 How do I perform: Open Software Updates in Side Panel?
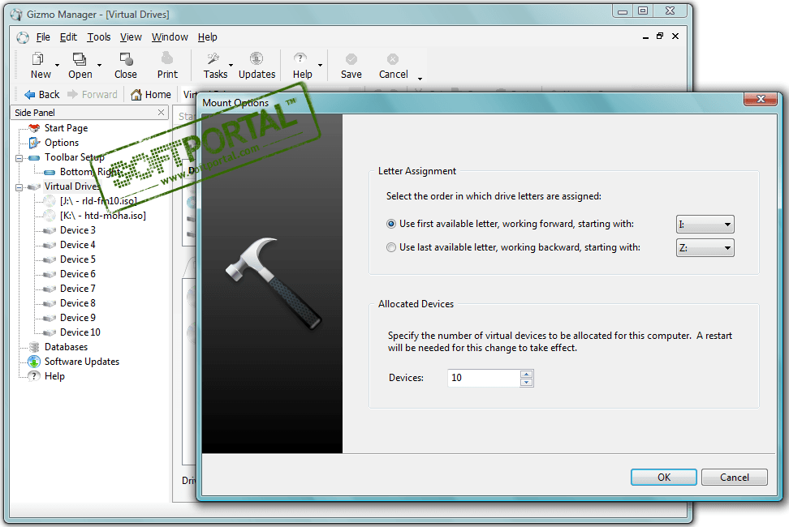point(81,362)
